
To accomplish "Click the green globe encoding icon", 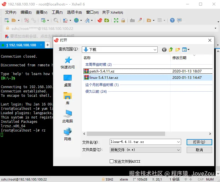I will pyautogui.click(x=76, y=21).
